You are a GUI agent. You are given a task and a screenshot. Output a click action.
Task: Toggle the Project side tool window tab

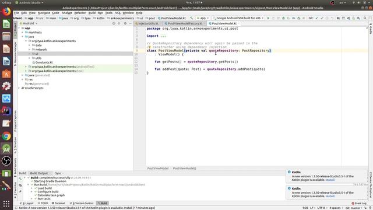click(x=15, y=30)
